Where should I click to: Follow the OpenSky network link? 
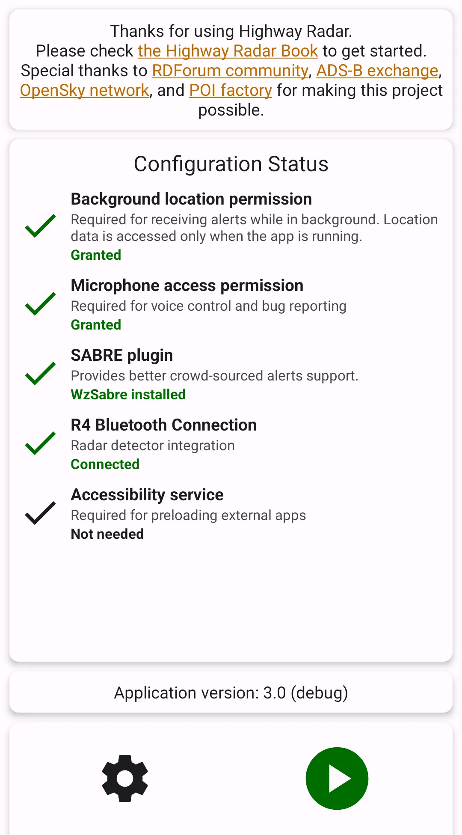coord(85,91)
